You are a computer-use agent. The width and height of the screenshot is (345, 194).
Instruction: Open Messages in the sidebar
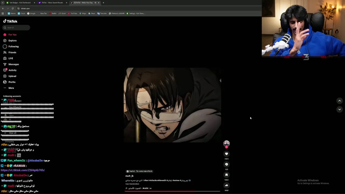(x=11, y=64)
